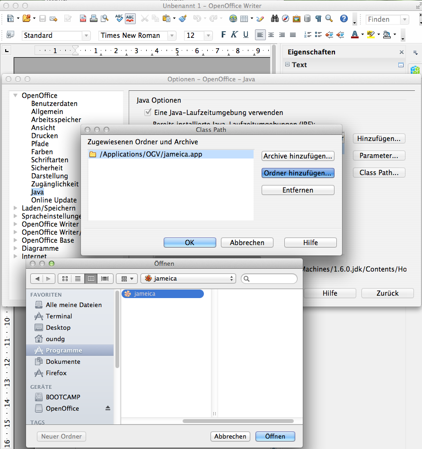The image size is (422, 449).
Task: Click the Increase Indent icon
Action: [340, 35]
